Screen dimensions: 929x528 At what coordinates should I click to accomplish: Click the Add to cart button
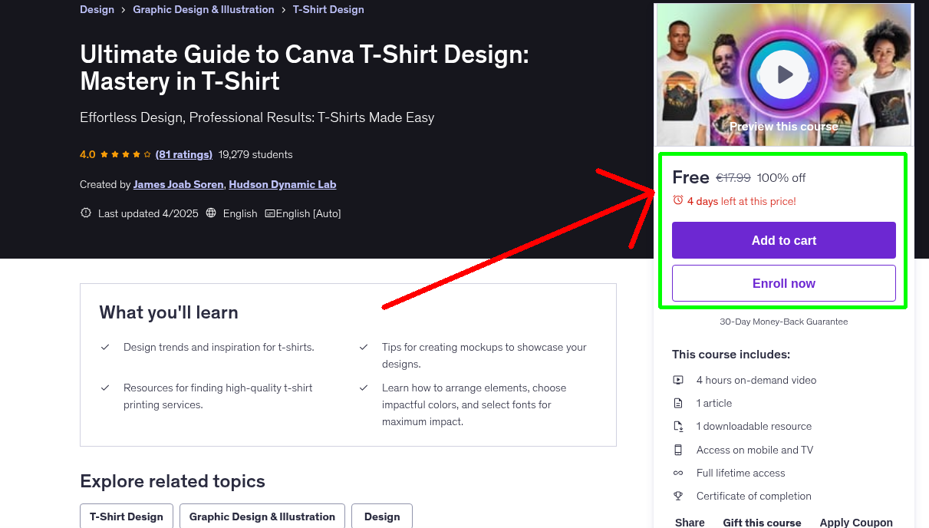783,239
